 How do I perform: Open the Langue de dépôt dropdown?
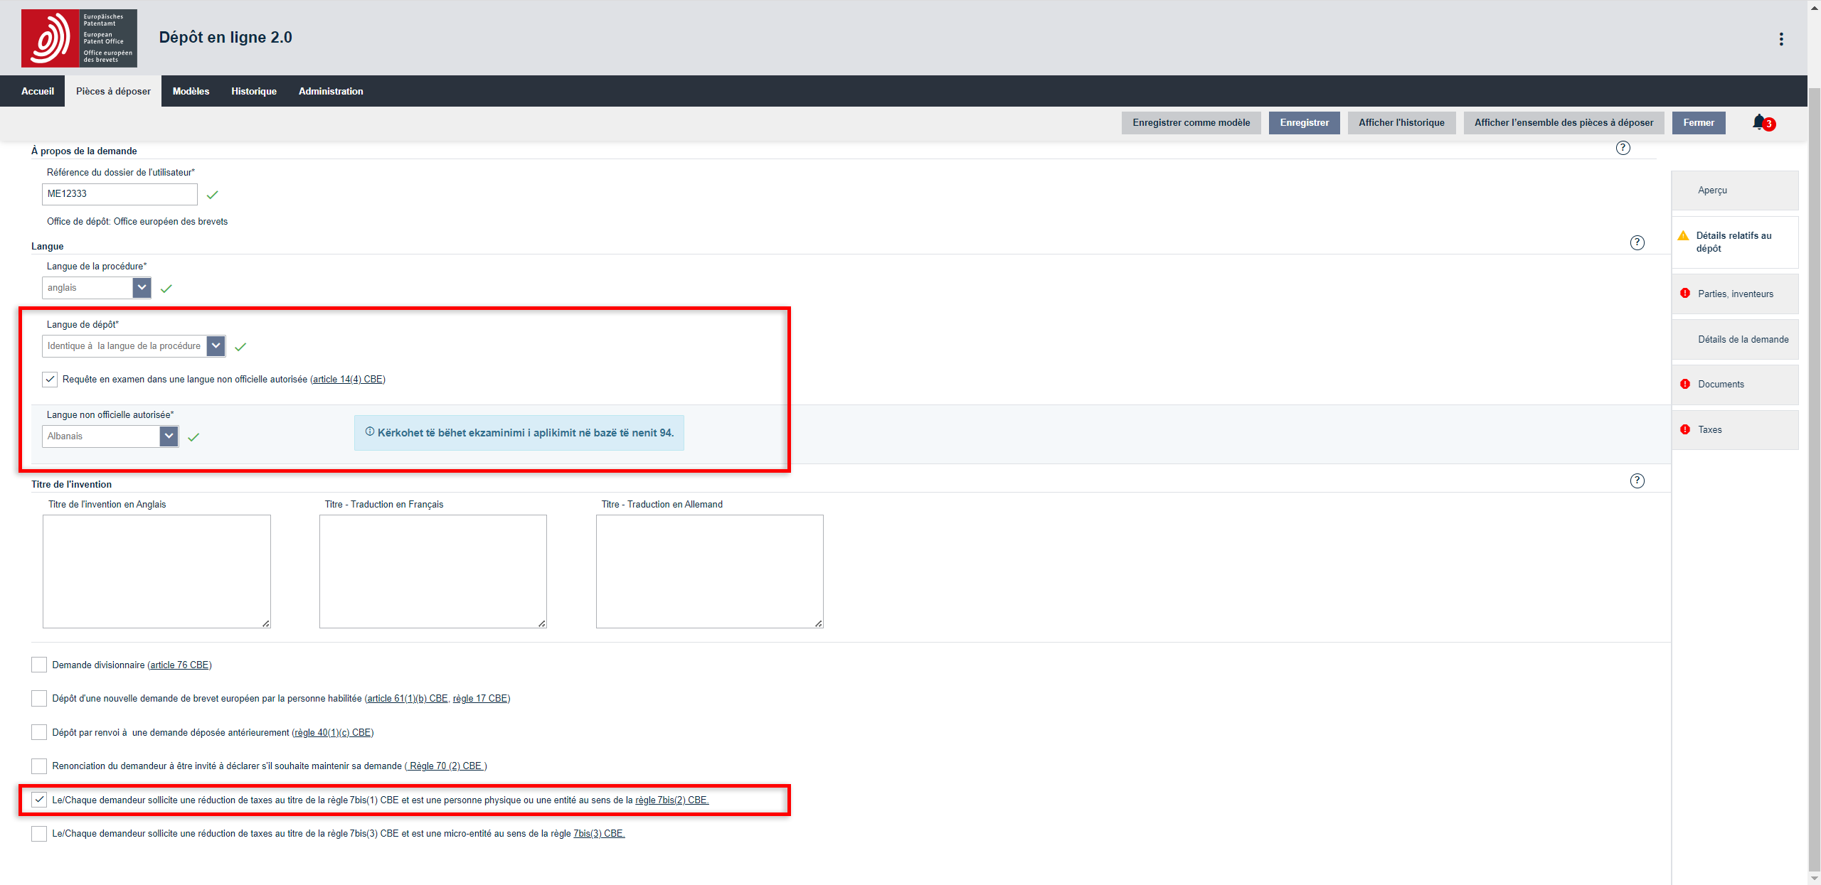point(216,345)
